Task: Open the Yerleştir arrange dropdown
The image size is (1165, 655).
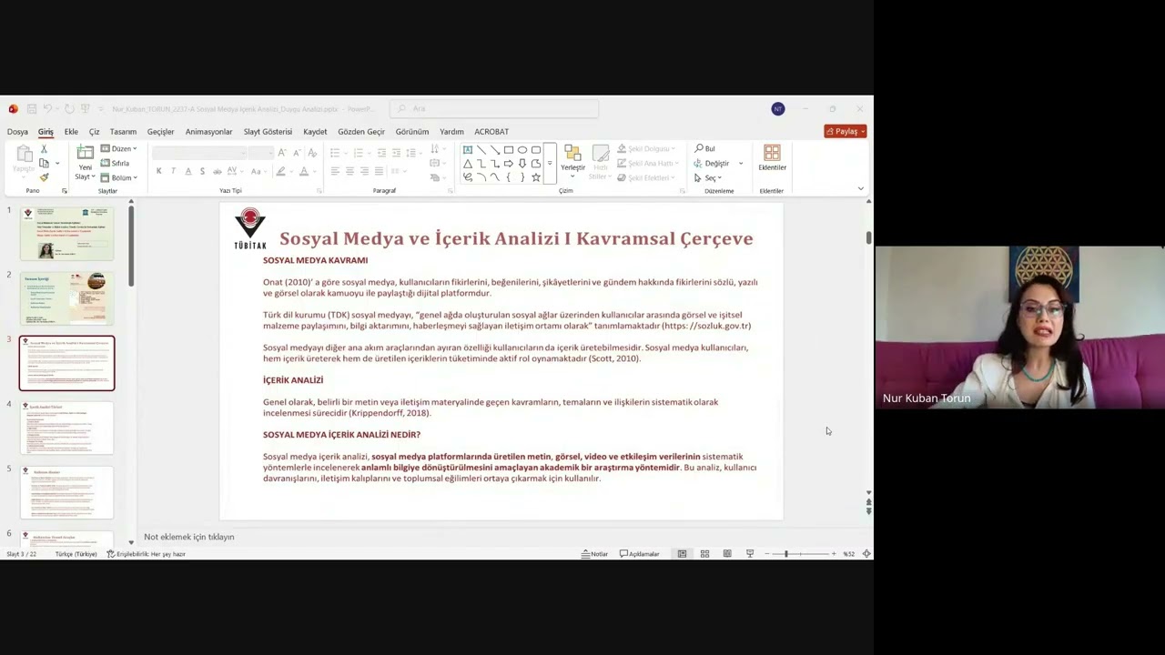Action: pos(572,162)
